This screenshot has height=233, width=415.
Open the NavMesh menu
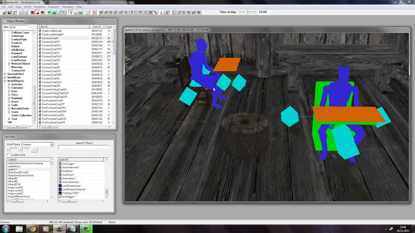pyautogui.click(x=40, y=7)
